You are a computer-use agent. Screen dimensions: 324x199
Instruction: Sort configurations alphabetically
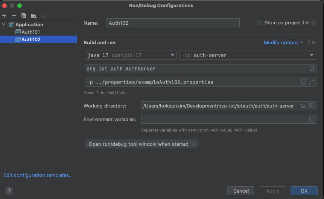tap(43, 16)
